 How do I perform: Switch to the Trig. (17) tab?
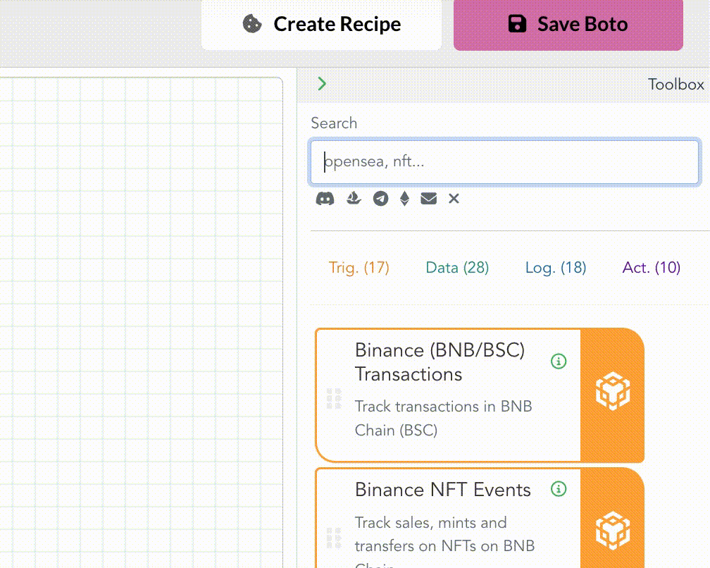359,268
